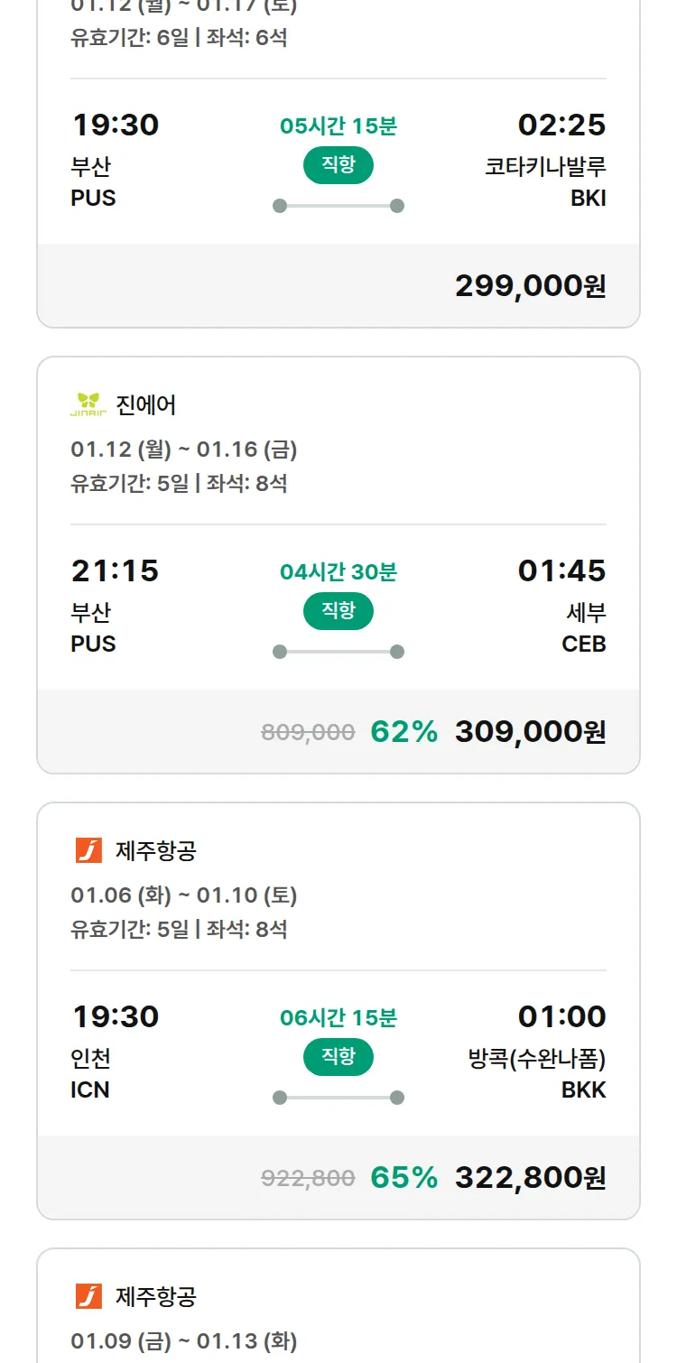Click the 01.09 (금) ~ 01.13 (화) date range
The width and height of the screenshot is (677, 1363).
point(184,1340)
